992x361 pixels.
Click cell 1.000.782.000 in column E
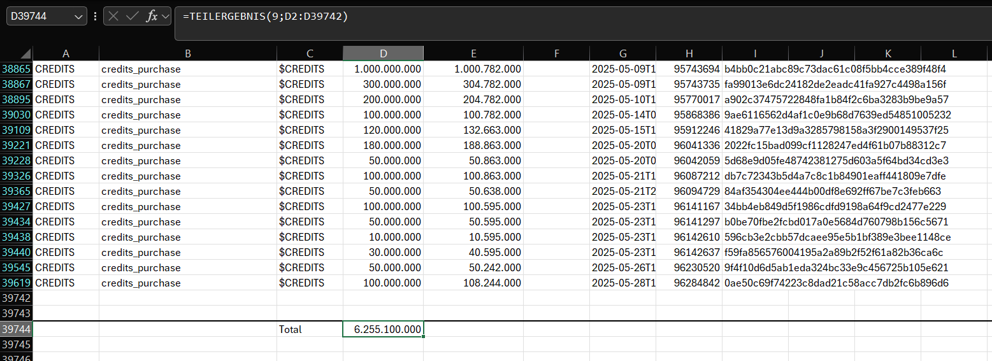point(473,69)
